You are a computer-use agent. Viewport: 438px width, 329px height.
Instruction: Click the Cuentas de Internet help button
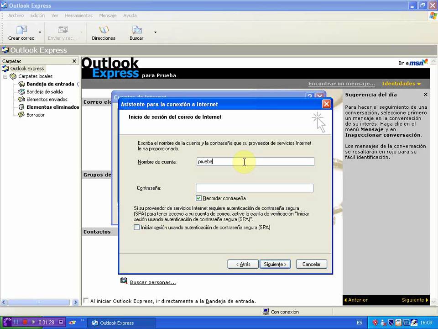pyautogui.click(x=310, y=96)
